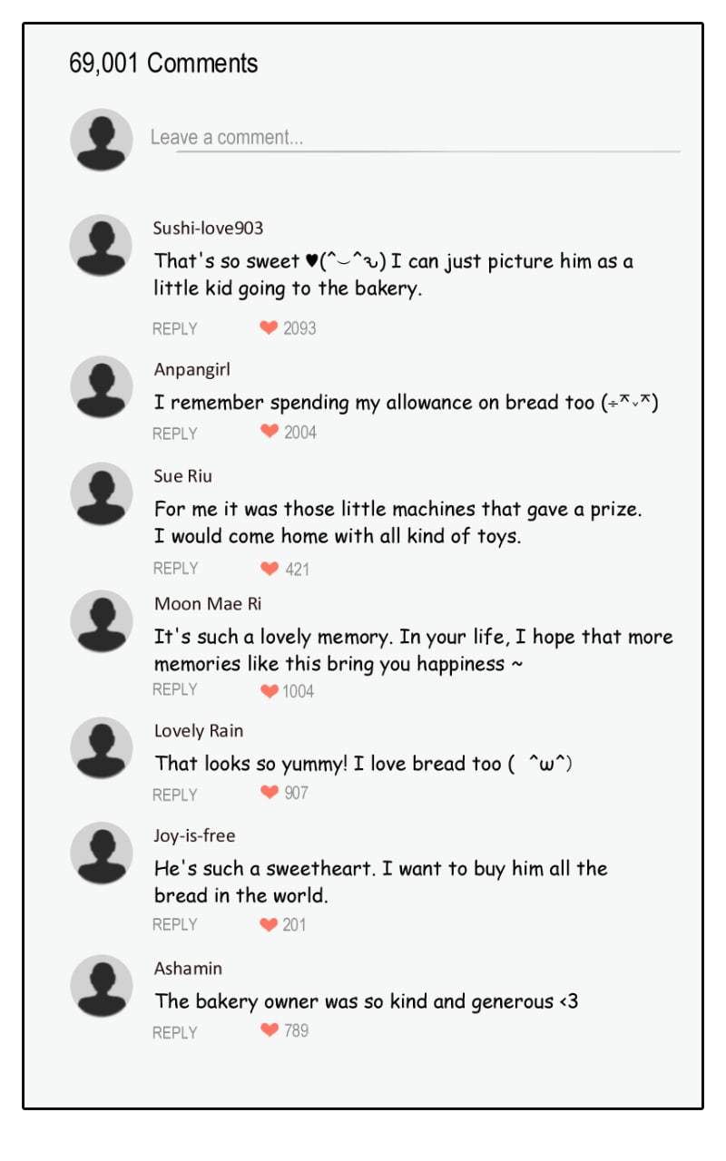This screenshot has width=726, height=1161.
Task: Heart Ashamin's bakery owner comment
Action: [x=270, y=1029]
